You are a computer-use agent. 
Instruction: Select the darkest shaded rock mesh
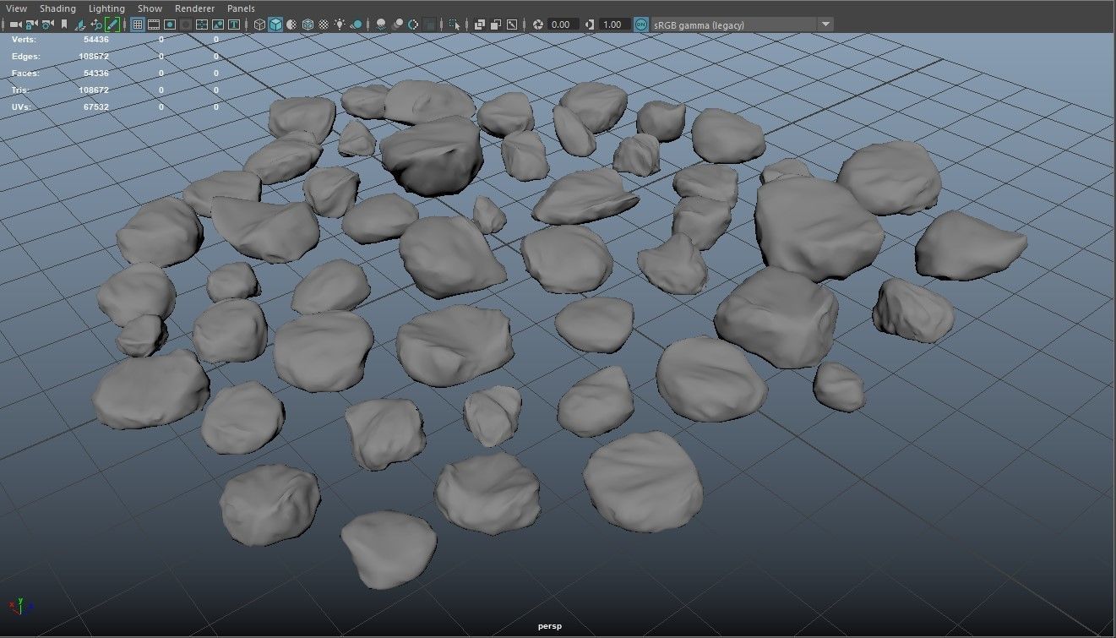point(432,156)
